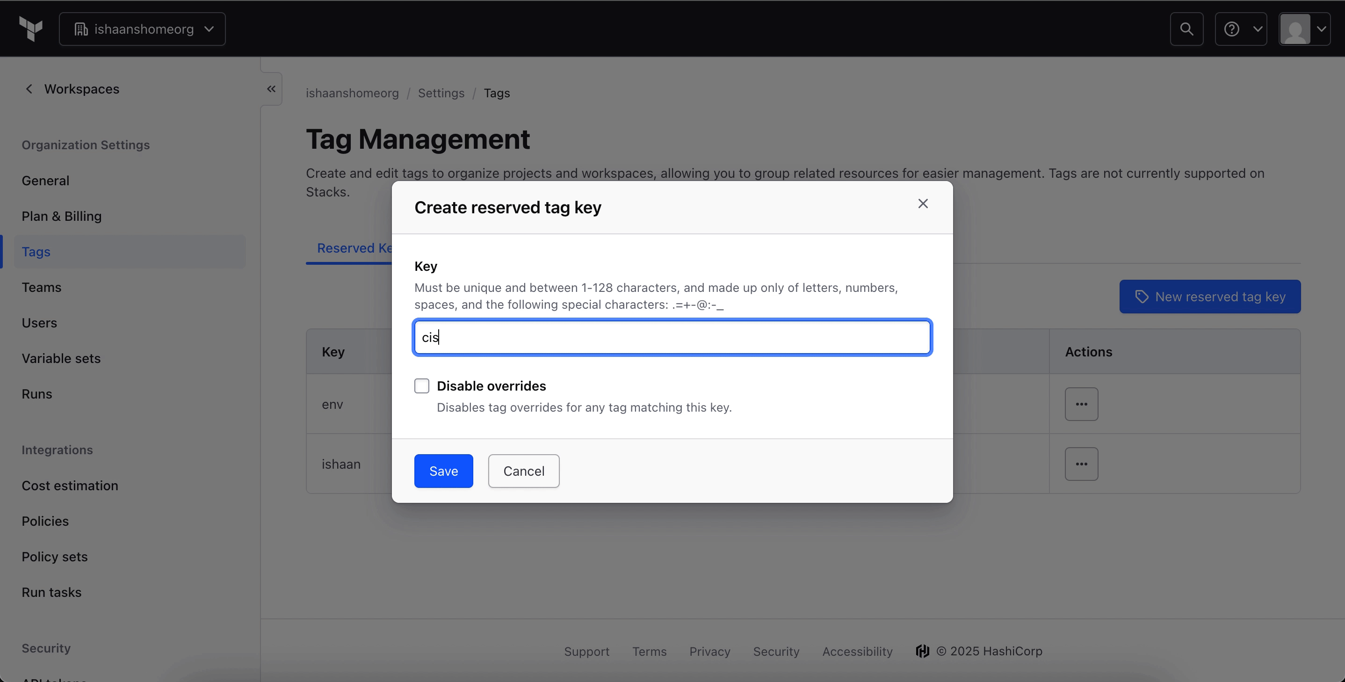
Task: Expand the user account dropdown chevron
Action: (1321, 29)
